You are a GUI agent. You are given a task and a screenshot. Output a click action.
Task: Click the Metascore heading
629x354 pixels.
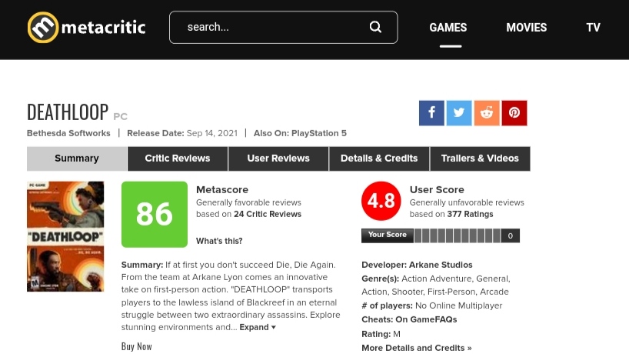[222, 189]
